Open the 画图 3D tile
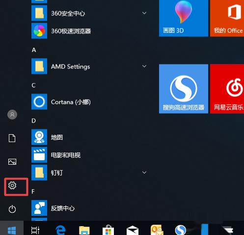Screen dimensions: 244x235 pos(184,18)
